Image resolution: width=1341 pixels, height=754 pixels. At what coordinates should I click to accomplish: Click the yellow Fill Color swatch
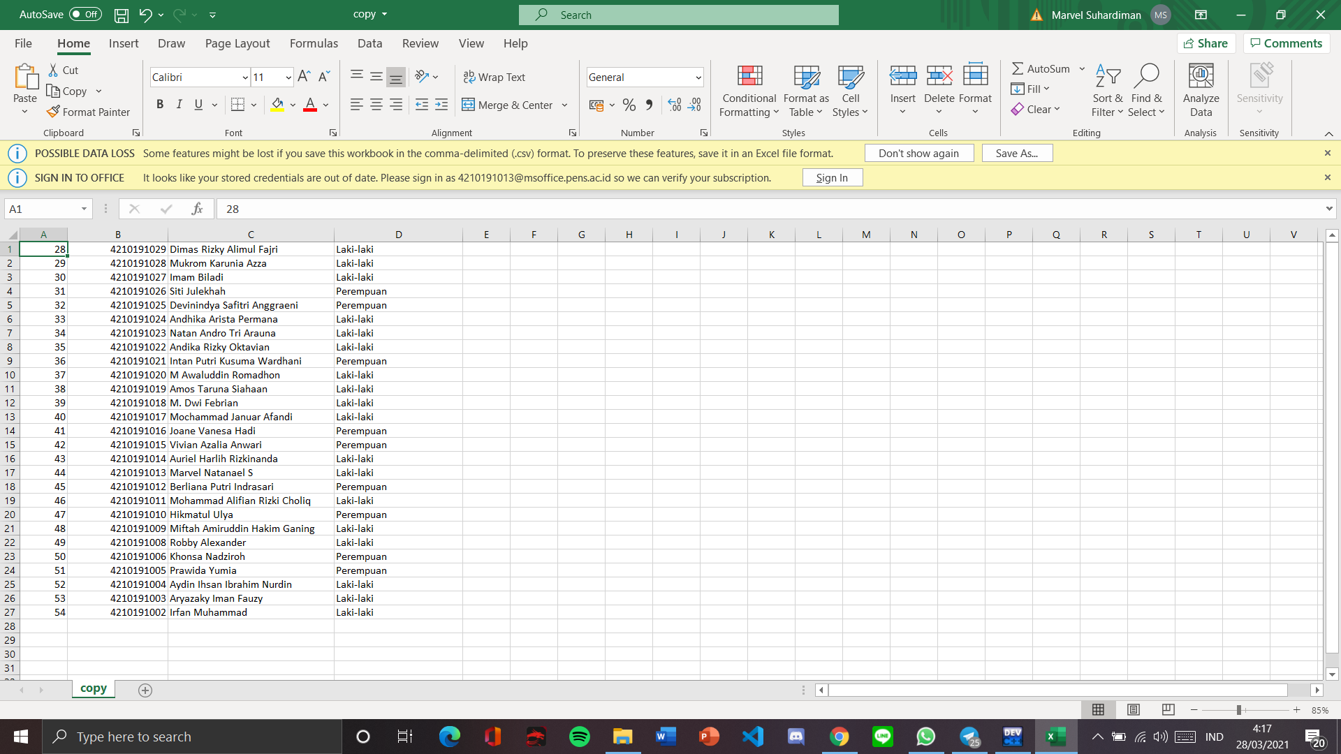pyautogui.click(x=277, y=105)
